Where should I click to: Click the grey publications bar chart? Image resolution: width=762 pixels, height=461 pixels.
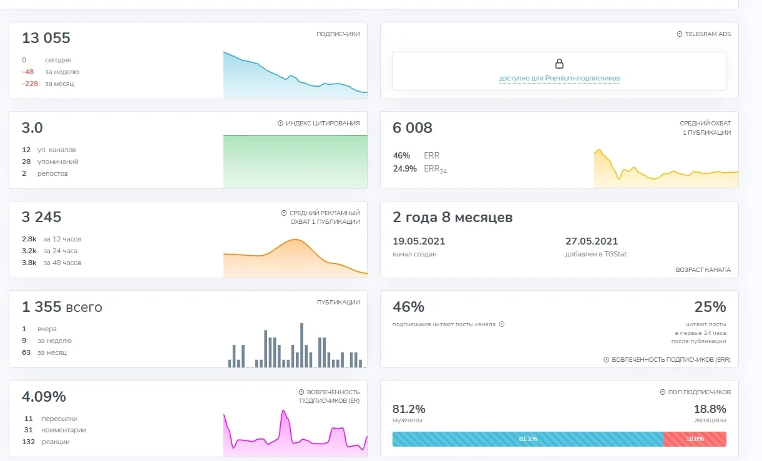pos(295,345)
